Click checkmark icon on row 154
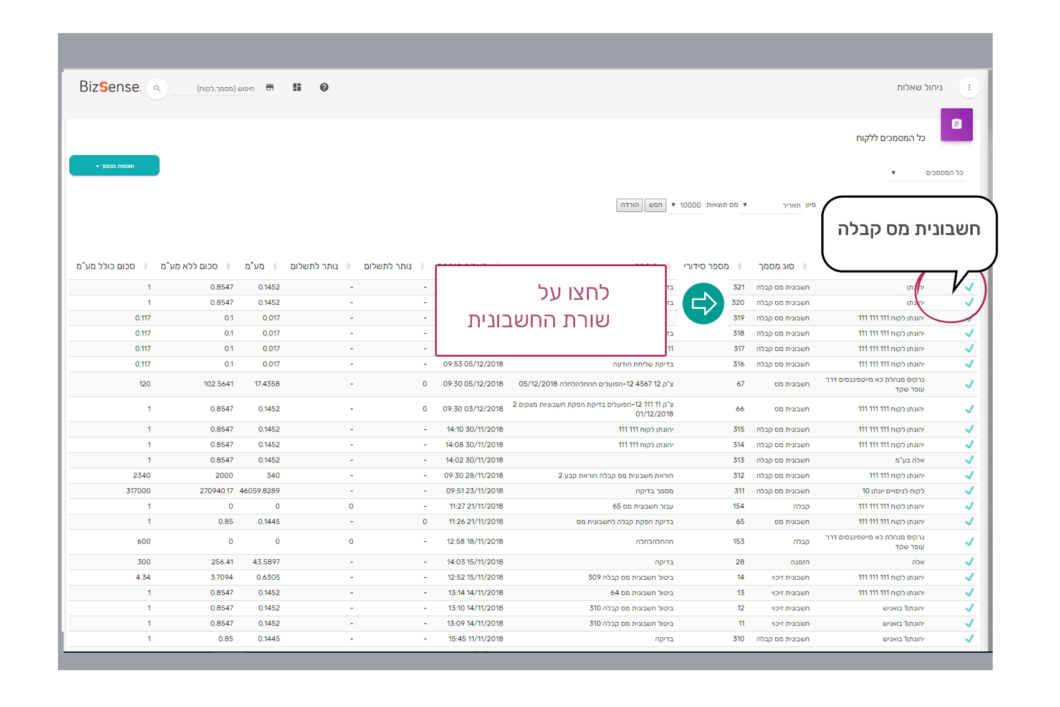The width and height of the screenshot is (1060, 707). [x=969, y=506]
